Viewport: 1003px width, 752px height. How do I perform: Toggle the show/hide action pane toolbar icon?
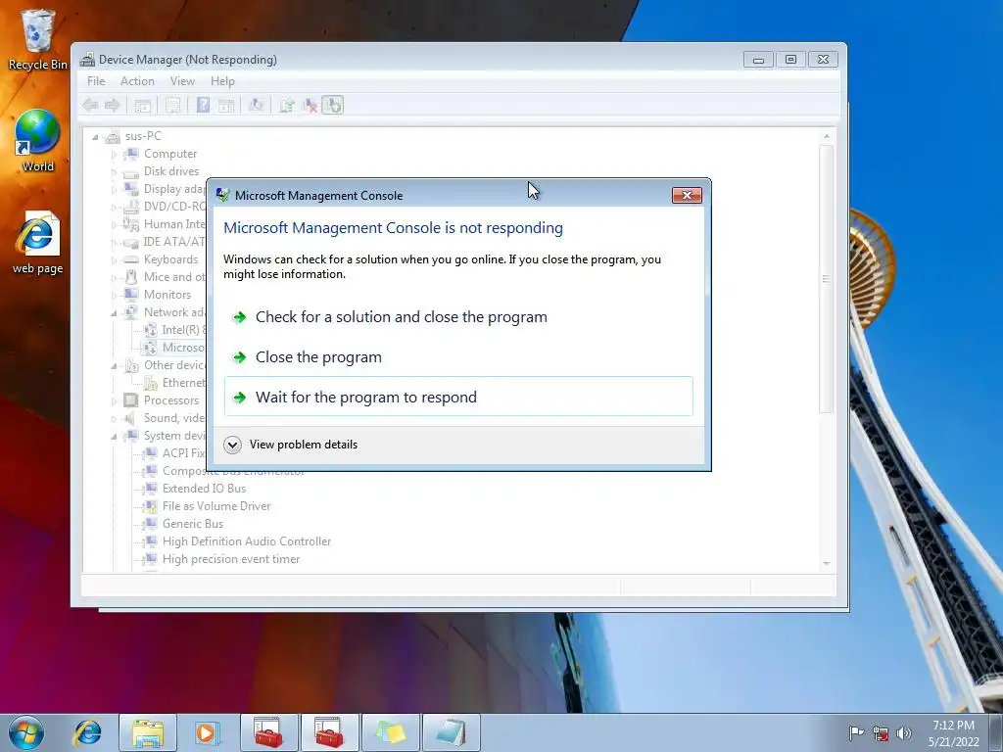click(226, 105)
